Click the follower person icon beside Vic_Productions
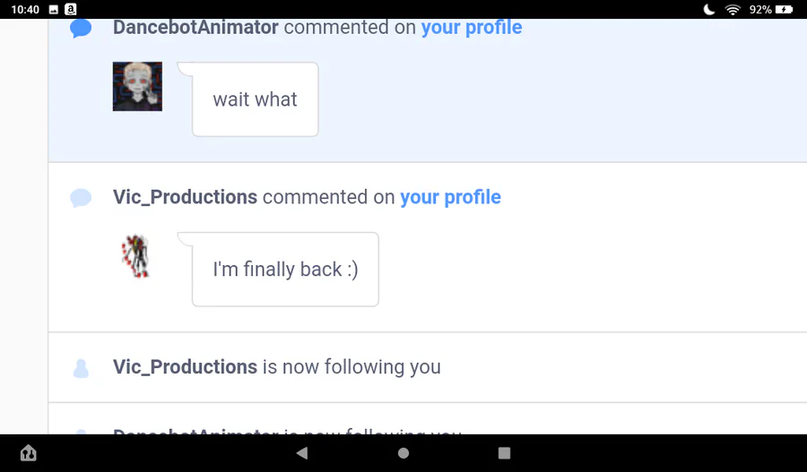The width and height of the screenshot is (807, 472). 81,368
